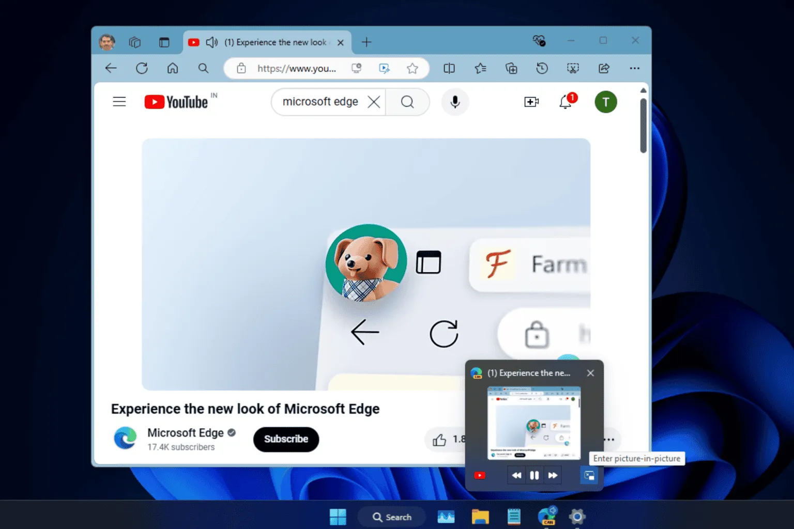Go to the home page

point(173,68)
